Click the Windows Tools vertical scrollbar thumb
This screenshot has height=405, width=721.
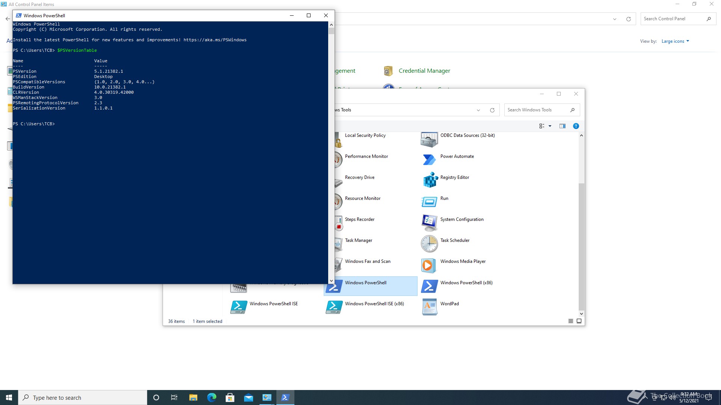click(581, 247)
